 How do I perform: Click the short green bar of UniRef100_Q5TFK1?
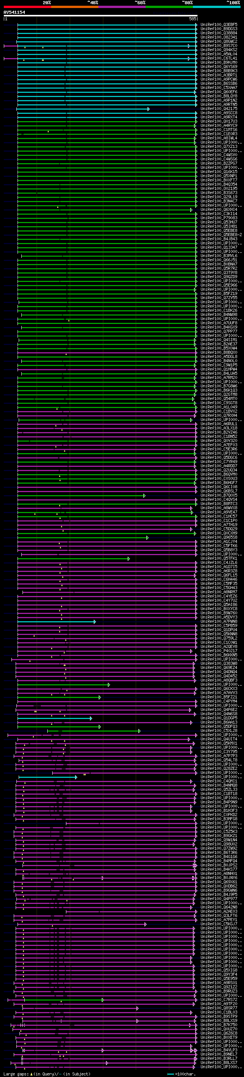(x=74, y=559)
